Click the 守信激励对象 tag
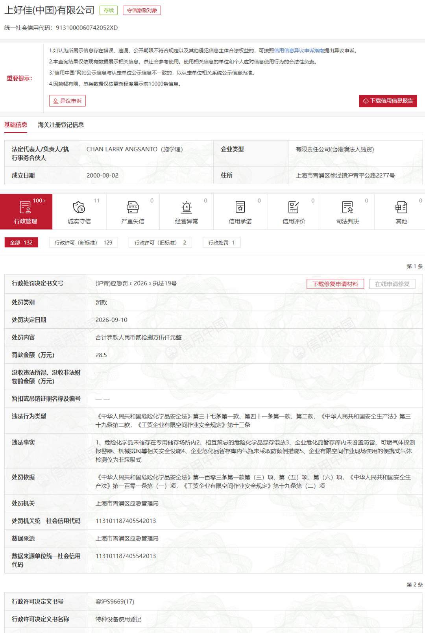This screenshot has height=633, width=425. 142,11
